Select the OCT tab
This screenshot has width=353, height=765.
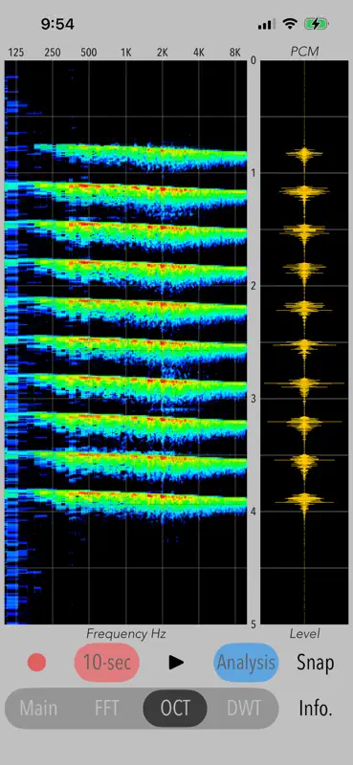click(175, 709)
